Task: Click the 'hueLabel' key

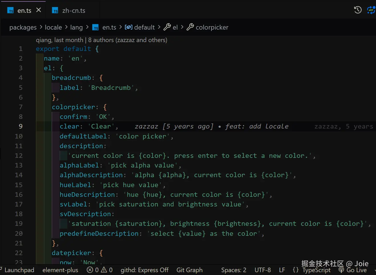Action: (76, 185)
